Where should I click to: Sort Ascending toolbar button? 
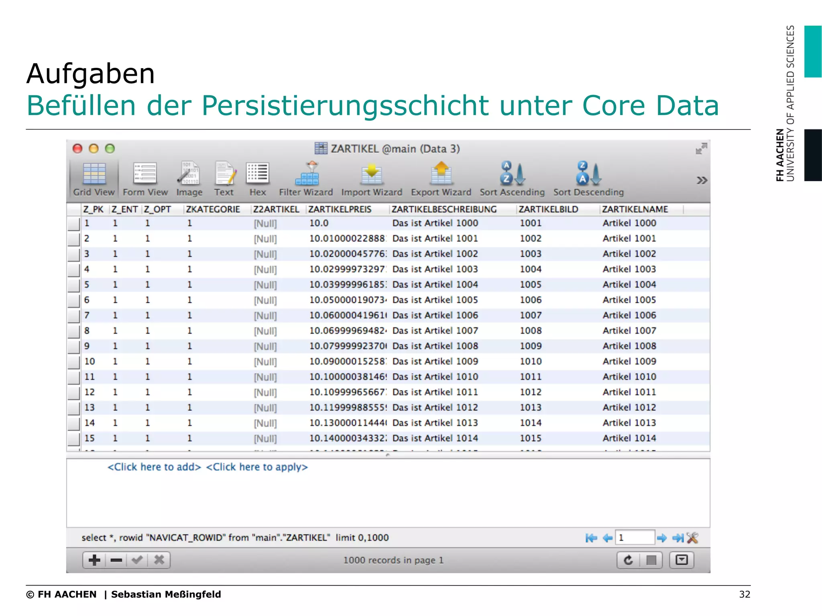(x=512, y=179)
